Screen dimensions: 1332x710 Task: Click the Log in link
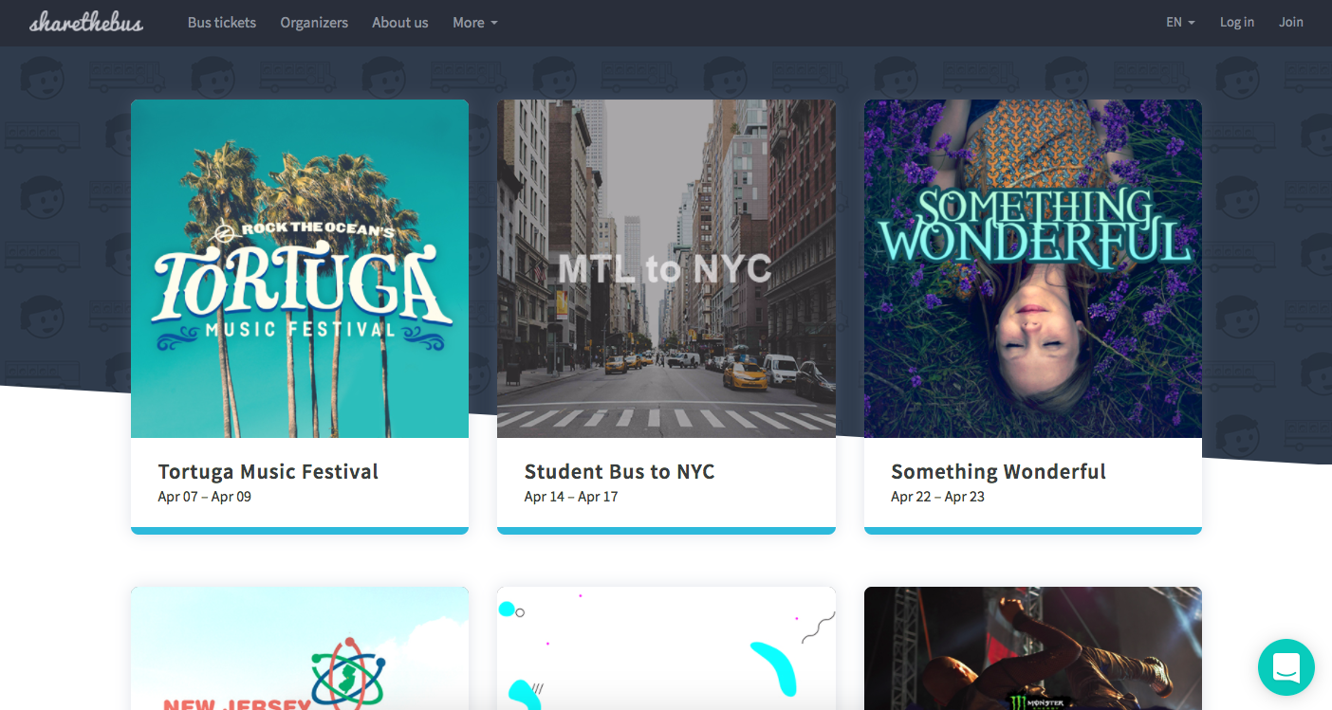[x=1237, y=22]
